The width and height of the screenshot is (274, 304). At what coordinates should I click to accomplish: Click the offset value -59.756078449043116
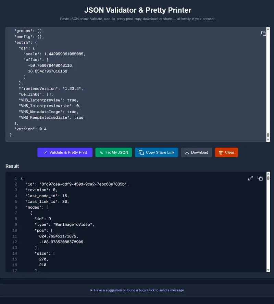51,65
